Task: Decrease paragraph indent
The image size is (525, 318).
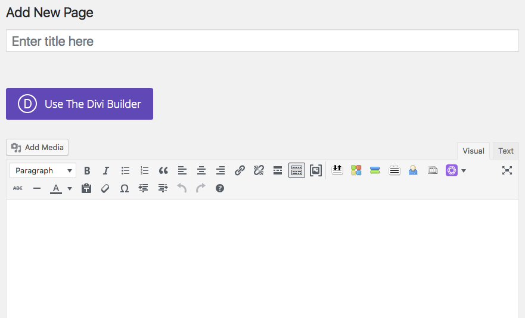Action: pos(143,188)
